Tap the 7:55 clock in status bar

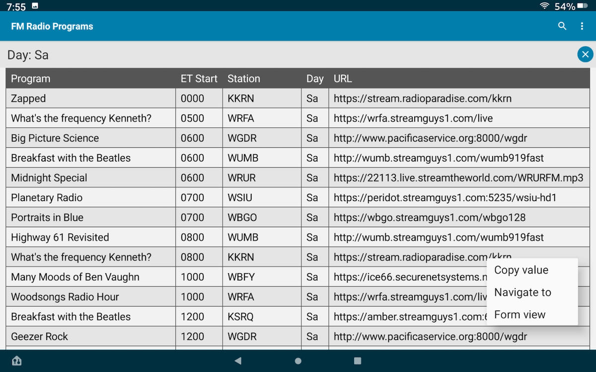pos(16,6)
